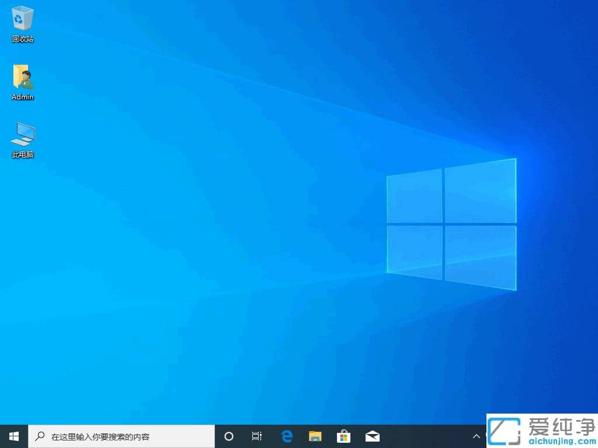The height and width of the screenshot is (448, 598).
Task: Select the This PC desktop shortcut
Action: 22,134
